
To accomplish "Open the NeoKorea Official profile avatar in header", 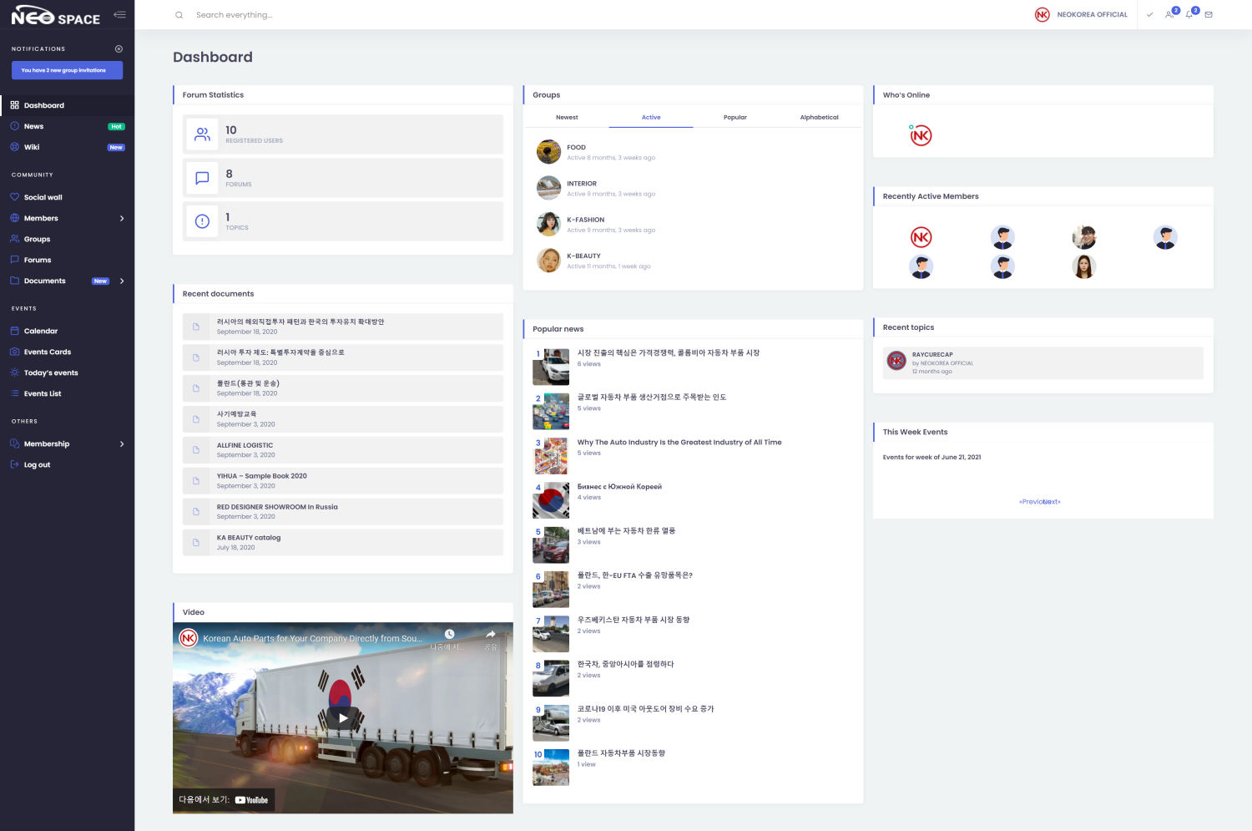I will pos(1042,15).
